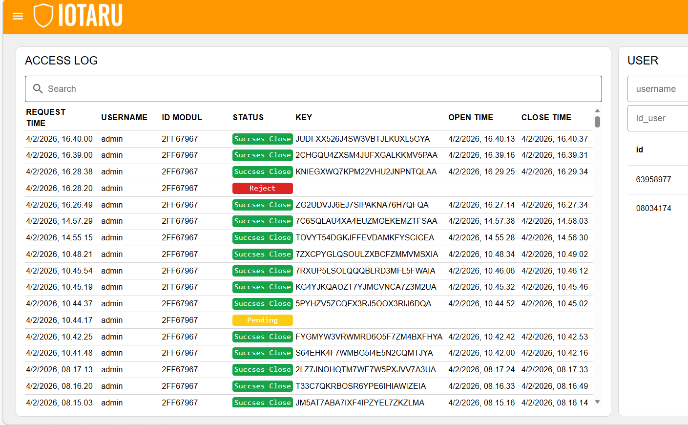This screenshot has height=425, width=688.
Task: Click the CLOSE TIME column header
Action: tap(546, 117)
